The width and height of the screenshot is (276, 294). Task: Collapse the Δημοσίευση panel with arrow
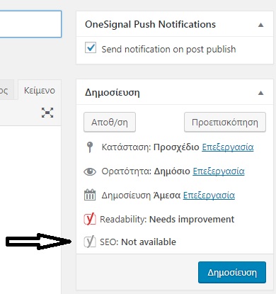[260, 93]
